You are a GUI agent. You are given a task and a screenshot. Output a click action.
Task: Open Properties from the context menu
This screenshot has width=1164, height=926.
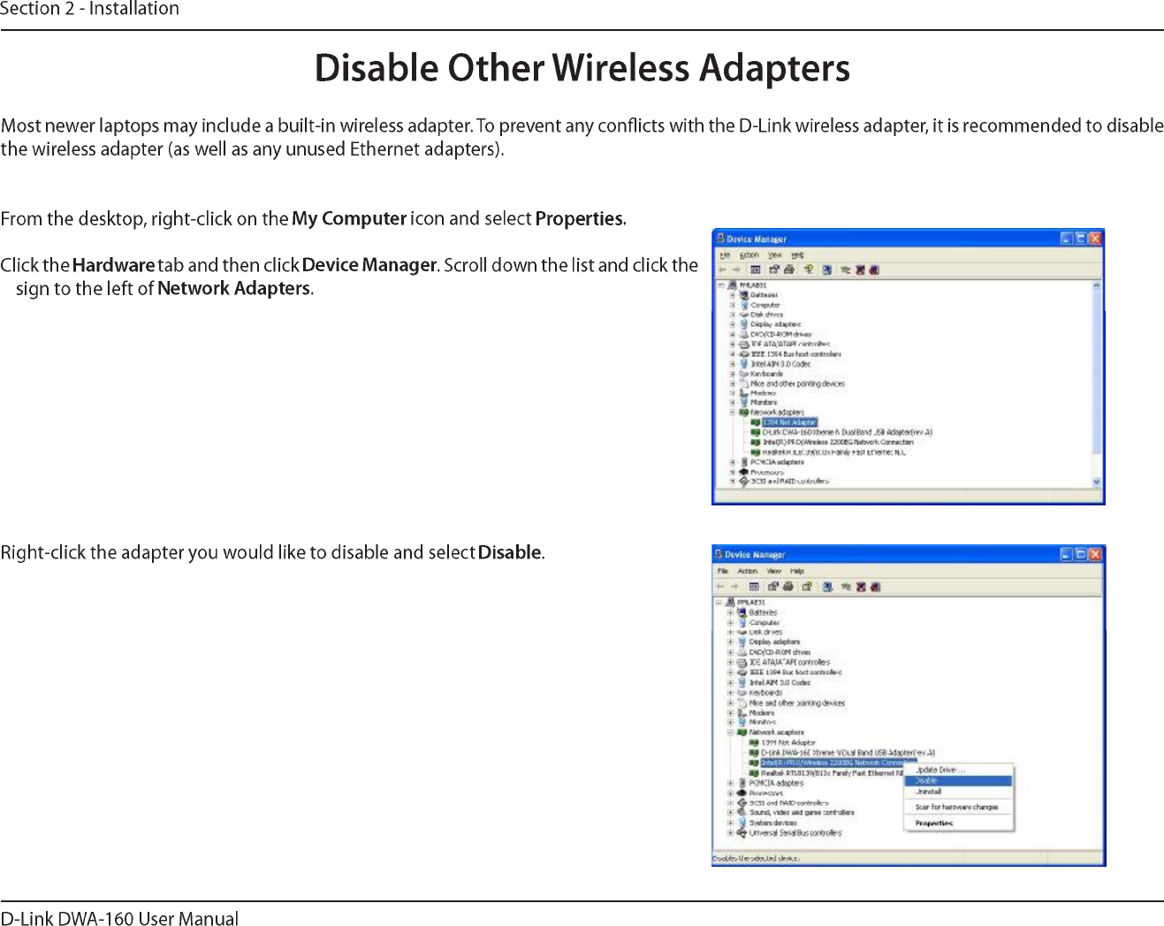click(x=959, y=824)
